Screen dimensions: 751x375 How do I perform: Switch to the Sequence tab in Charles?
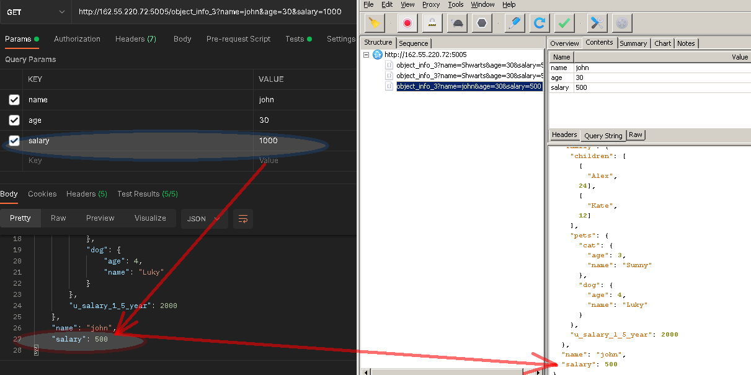(414, 43)
